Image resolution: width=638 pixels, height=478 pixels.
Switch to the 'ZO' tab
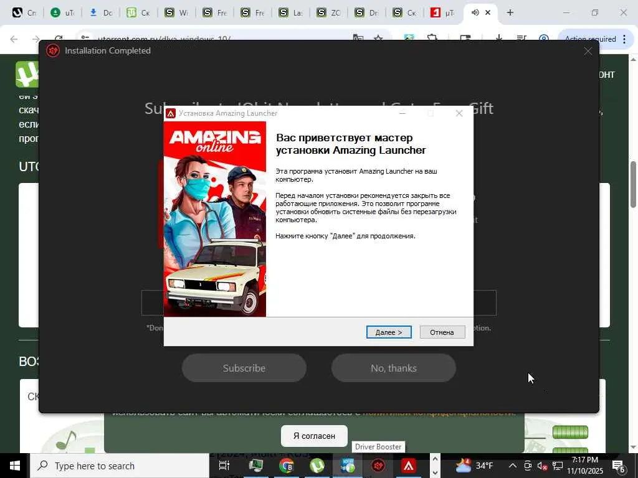(x=328, y=12)
